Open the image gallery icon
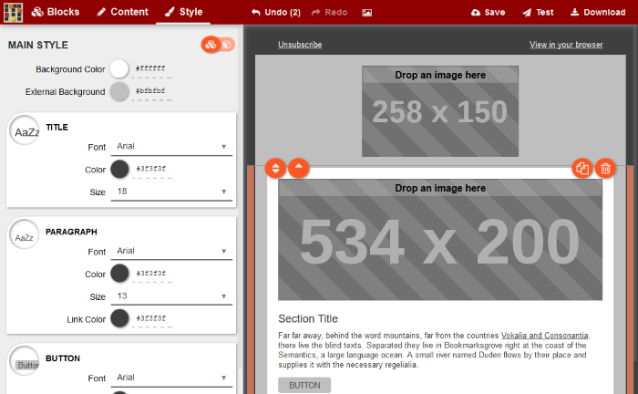This screenshot has width=638, height=394. click(367, 13)
